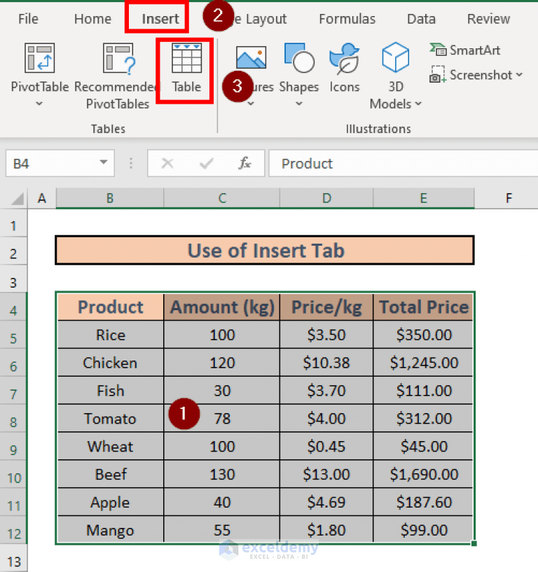Click the $187.60 total cell

pyautogui.click(x=423, y=502)
